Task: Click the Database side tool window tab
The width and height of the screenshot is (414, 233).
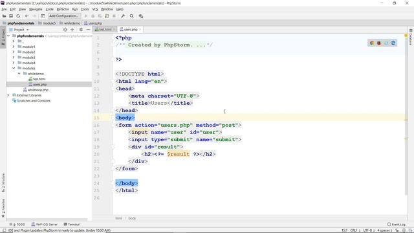Action: [411, 37]
